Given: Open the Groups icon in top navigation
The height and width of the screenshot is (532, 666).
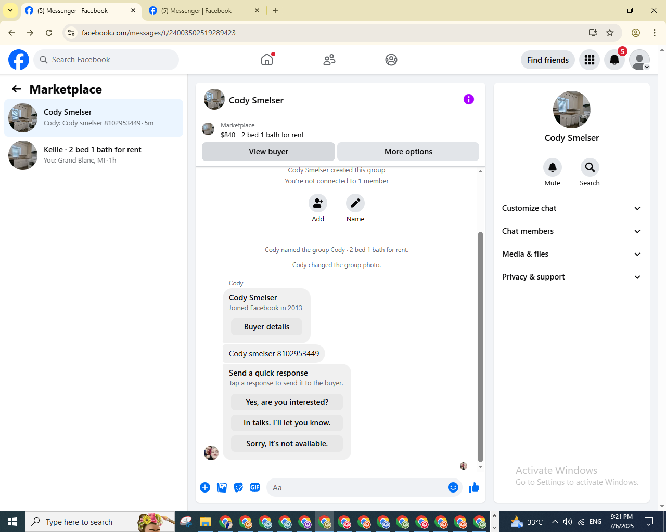Looking at the screenshot, I should click(x=391, y=60).
